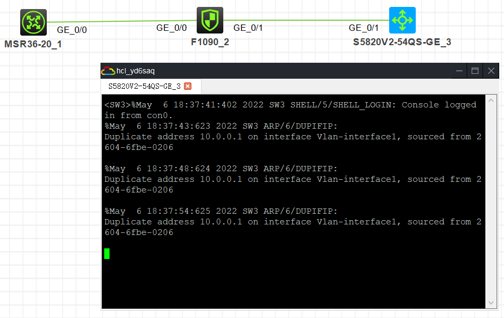Click the hcl_yd6saq window title text

tap(136, 71)
